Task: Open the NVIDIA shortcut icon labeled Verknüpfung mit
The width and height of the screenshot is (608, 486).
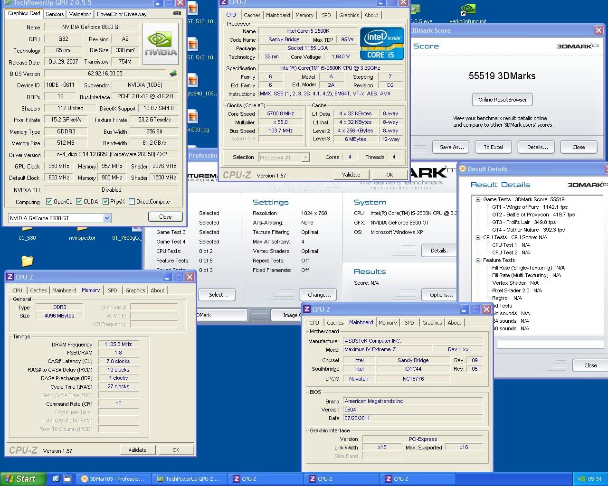Action: 468,13
